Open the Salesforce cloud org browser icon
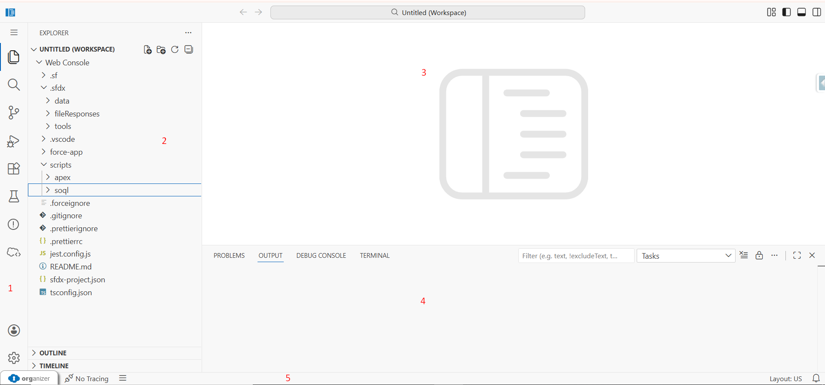Screen dimensions: 825x385 click(x=14, y=252)
